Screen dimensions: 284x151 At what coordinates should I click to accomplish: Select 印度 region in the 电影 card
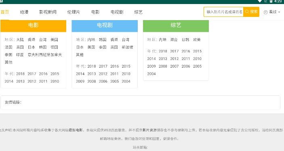[x=20, y=55]
